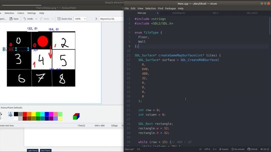Open Atom Edit menu

pos(133,8)
